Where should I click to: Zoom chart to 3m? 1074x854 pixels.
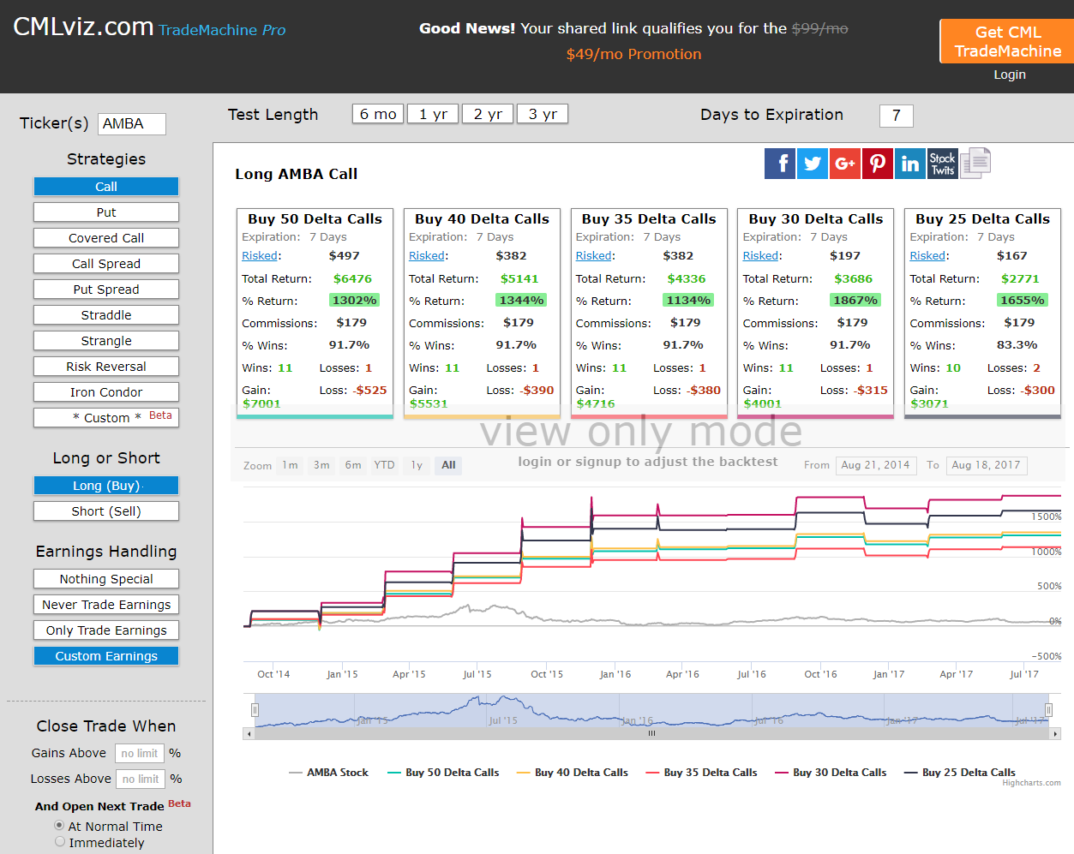pos(321,465)
